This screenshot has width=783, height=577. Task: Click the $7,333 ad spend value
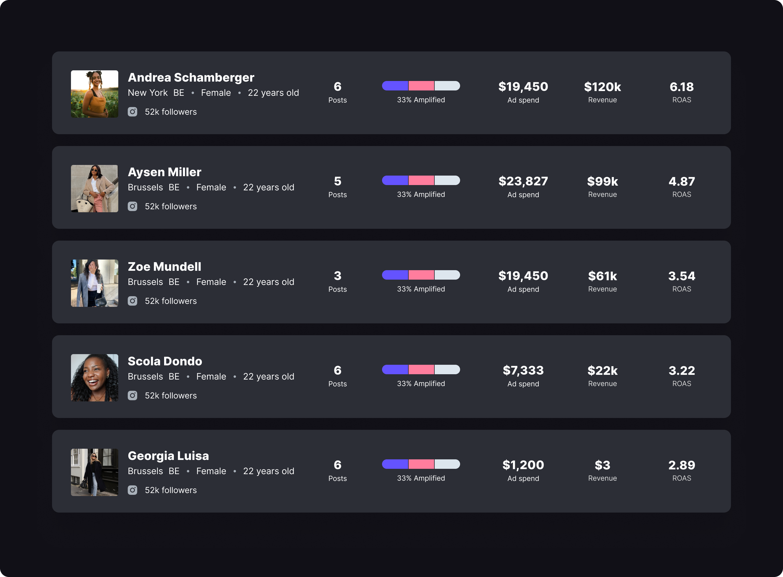(523, 371)
